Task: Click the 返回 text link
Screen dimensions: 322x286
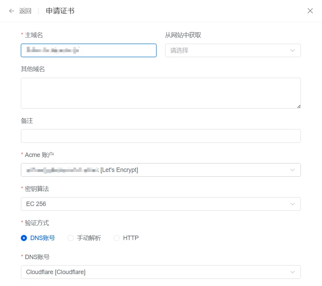Action: [x=25, y=11]
